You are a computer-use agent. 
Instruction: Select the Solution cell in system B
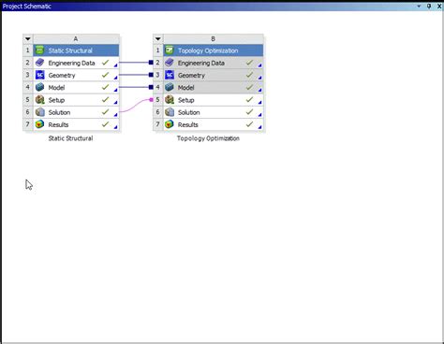click(214, 112)
